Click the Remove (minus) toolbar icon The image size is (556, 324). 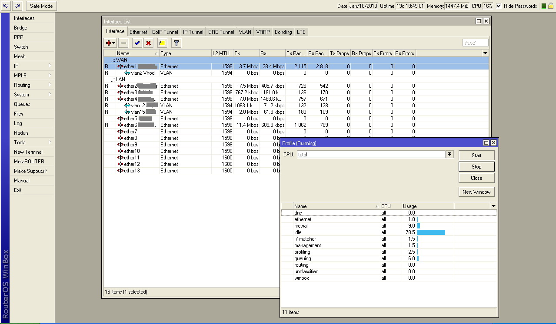tap(123, 43)
